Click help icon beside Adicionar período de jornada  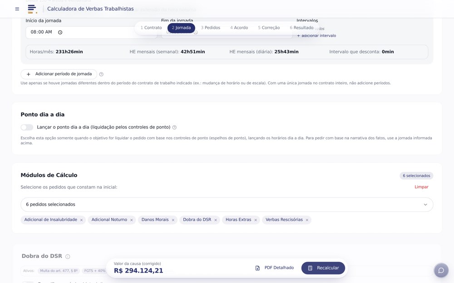(101, 74)
